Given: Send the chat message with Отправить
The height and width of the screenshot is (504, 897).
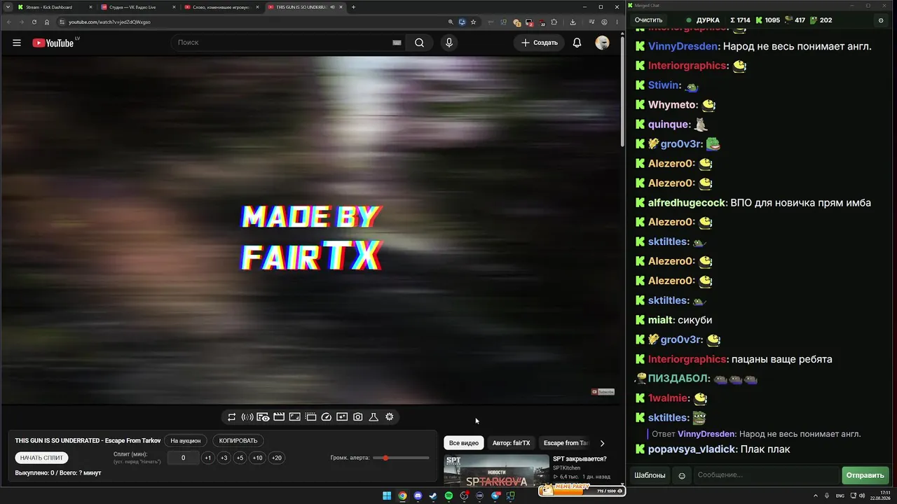Looking at the screenshot, I should pos(865,476).
